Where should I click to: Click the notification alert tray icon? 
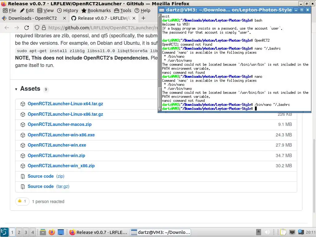[301, 232]
